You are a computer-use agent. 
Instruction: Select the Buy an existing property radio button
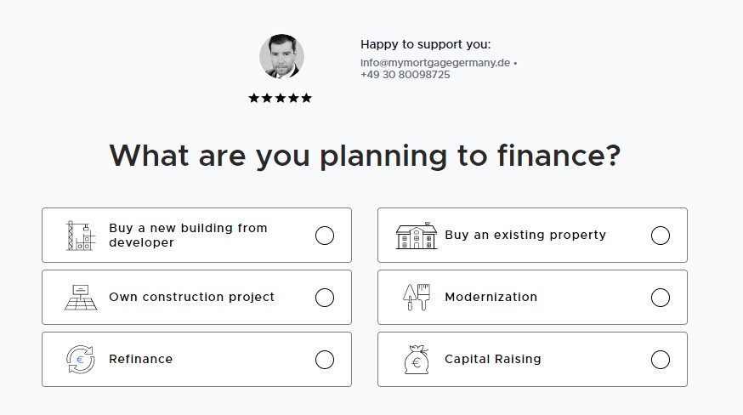click(x=661, y=236)
